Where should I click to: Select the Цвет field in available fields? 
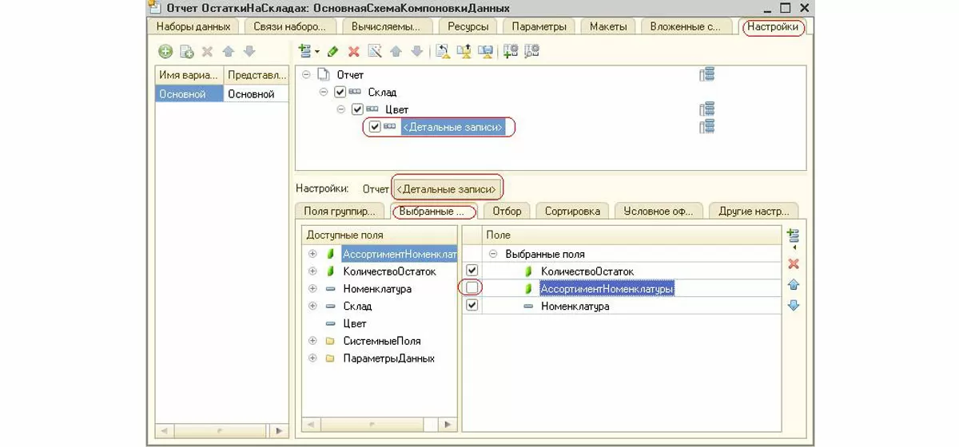pos(355,323)
